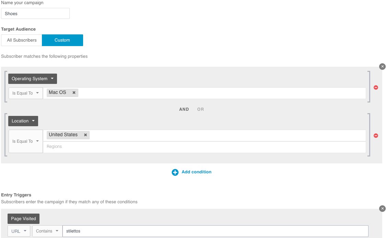
Task: Open Operating System's Is Equal To operator dropdown
Action: (x=26, y=93)
